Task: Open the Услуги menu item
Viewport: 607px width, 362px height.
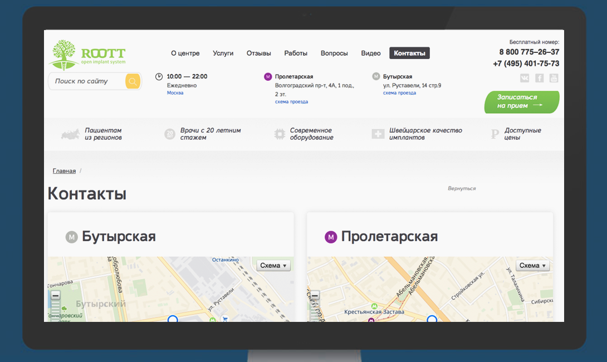Action: 223,53
